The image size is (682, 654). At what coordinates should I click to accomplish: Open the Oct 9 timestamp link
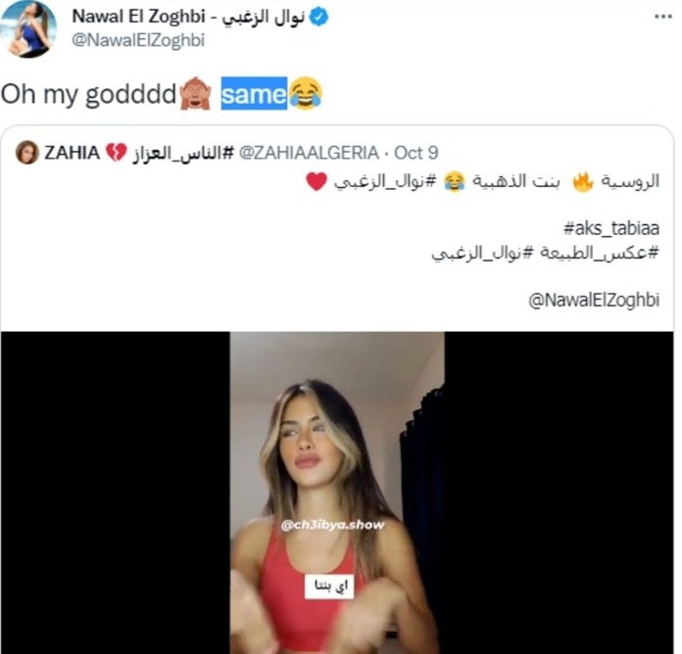pyautogui.click(x=415, y=153)
